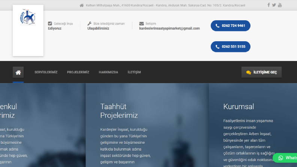Click the WhatsApp chat icon
This screenshot has width=297, height=167.
(x=281, y=158)
